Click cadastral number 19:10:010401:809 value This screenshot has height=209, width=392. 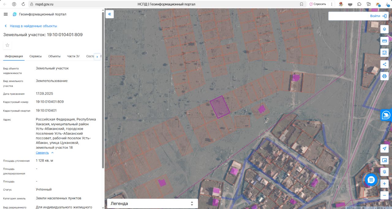pos(50,102)
